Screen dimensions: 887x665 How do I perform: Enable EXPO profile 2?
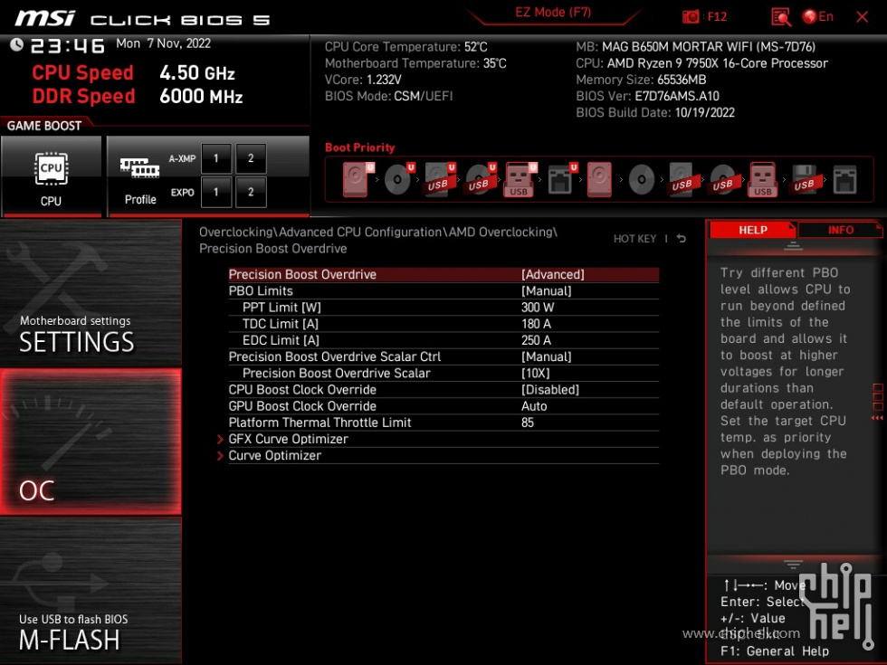[251, 192]
